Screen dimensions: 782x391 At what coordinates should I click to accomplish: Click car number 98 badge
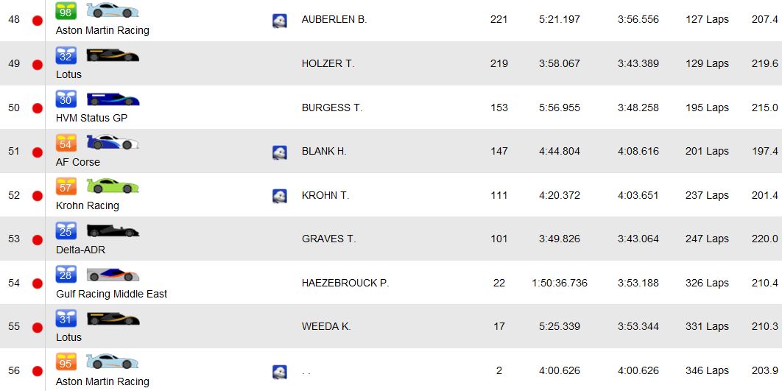(x=66, y=11)
